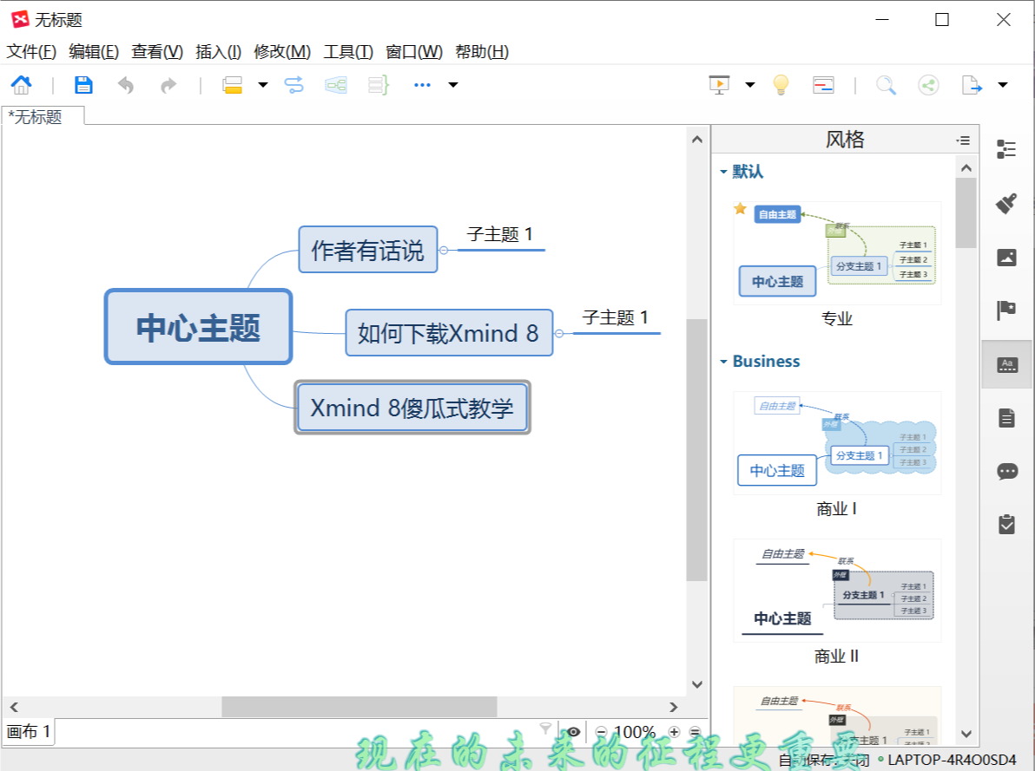Screen dimensions: 1035x771
Task: Open the Image clip art panel
Action: pos(1006,258)
